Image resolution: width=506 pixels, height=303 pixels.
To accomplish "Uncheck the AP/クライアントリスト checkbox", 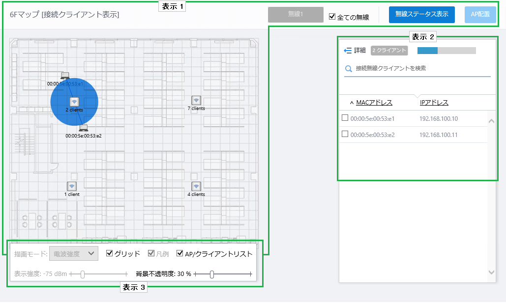I will 180,254.
